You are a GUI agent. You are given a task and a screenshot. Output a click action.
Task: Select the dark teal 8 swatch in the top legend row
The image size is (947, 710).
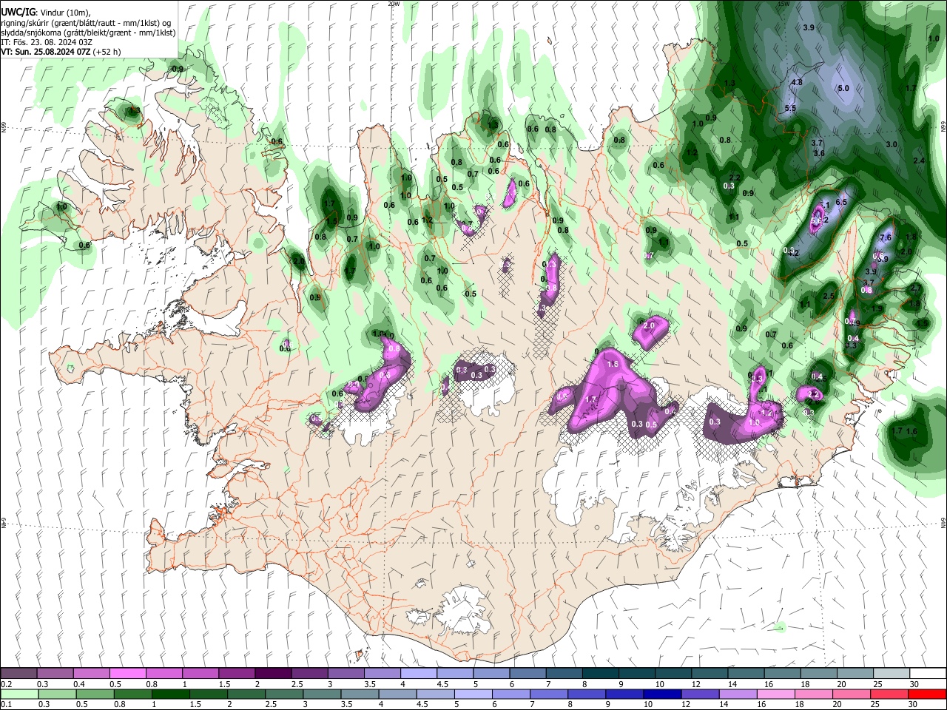click(600, 674)
